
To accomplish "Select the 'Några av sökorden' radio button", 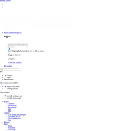I will tap(5, 86).
